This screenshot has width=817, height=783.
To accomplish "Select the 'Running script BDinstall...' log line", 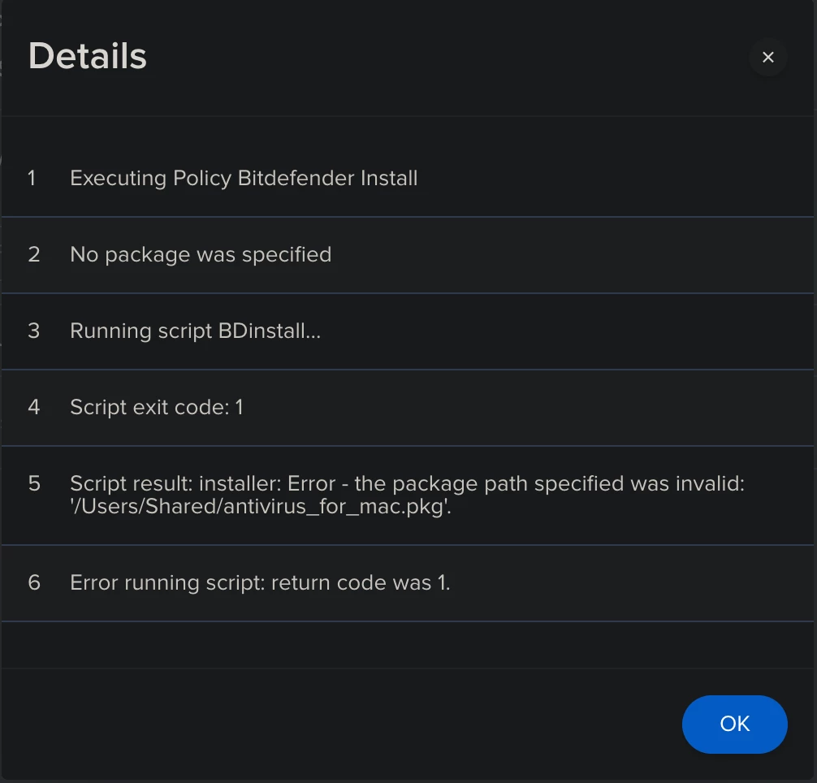I will pyautogui.click(x=407, y=331).
